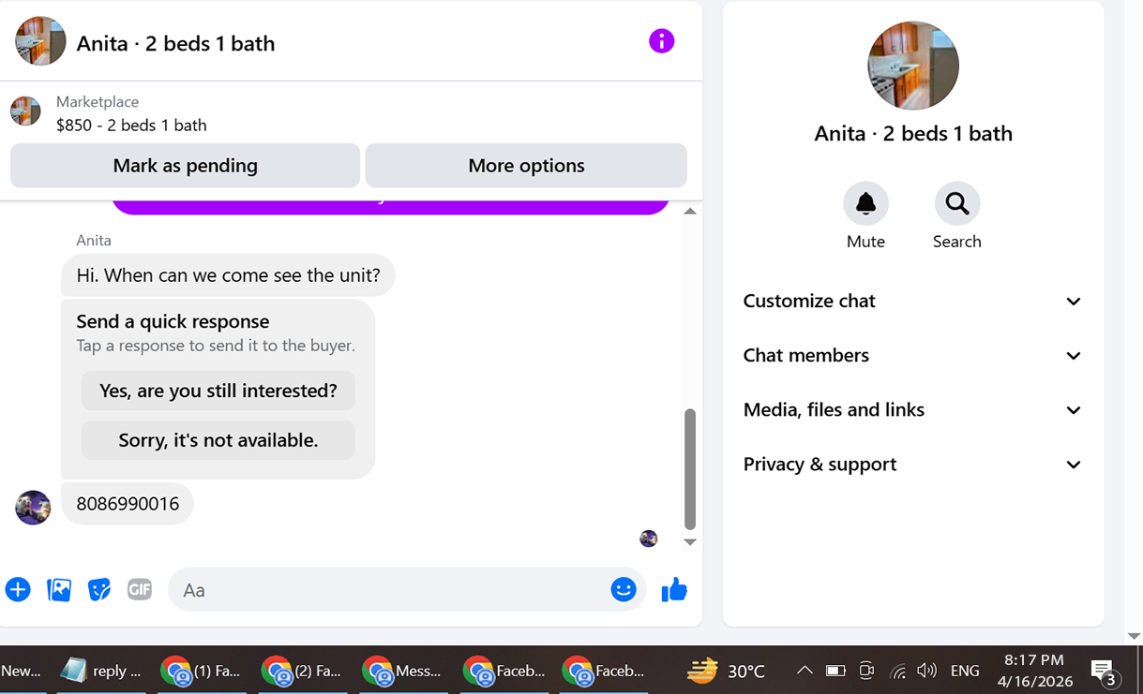This screenshot has width=1143, height=694.
Task: Expand Media, files and links section
Action: [x=912, y=409]
